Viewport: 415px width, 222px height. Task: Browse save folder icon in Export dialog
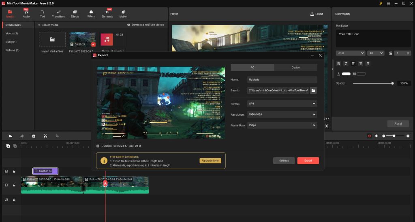(313, 91)
